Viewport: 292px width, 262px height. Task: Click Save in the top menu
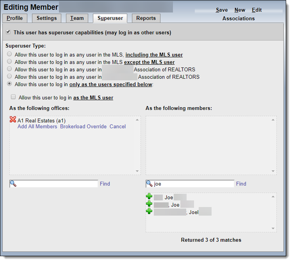coord(222,10)
